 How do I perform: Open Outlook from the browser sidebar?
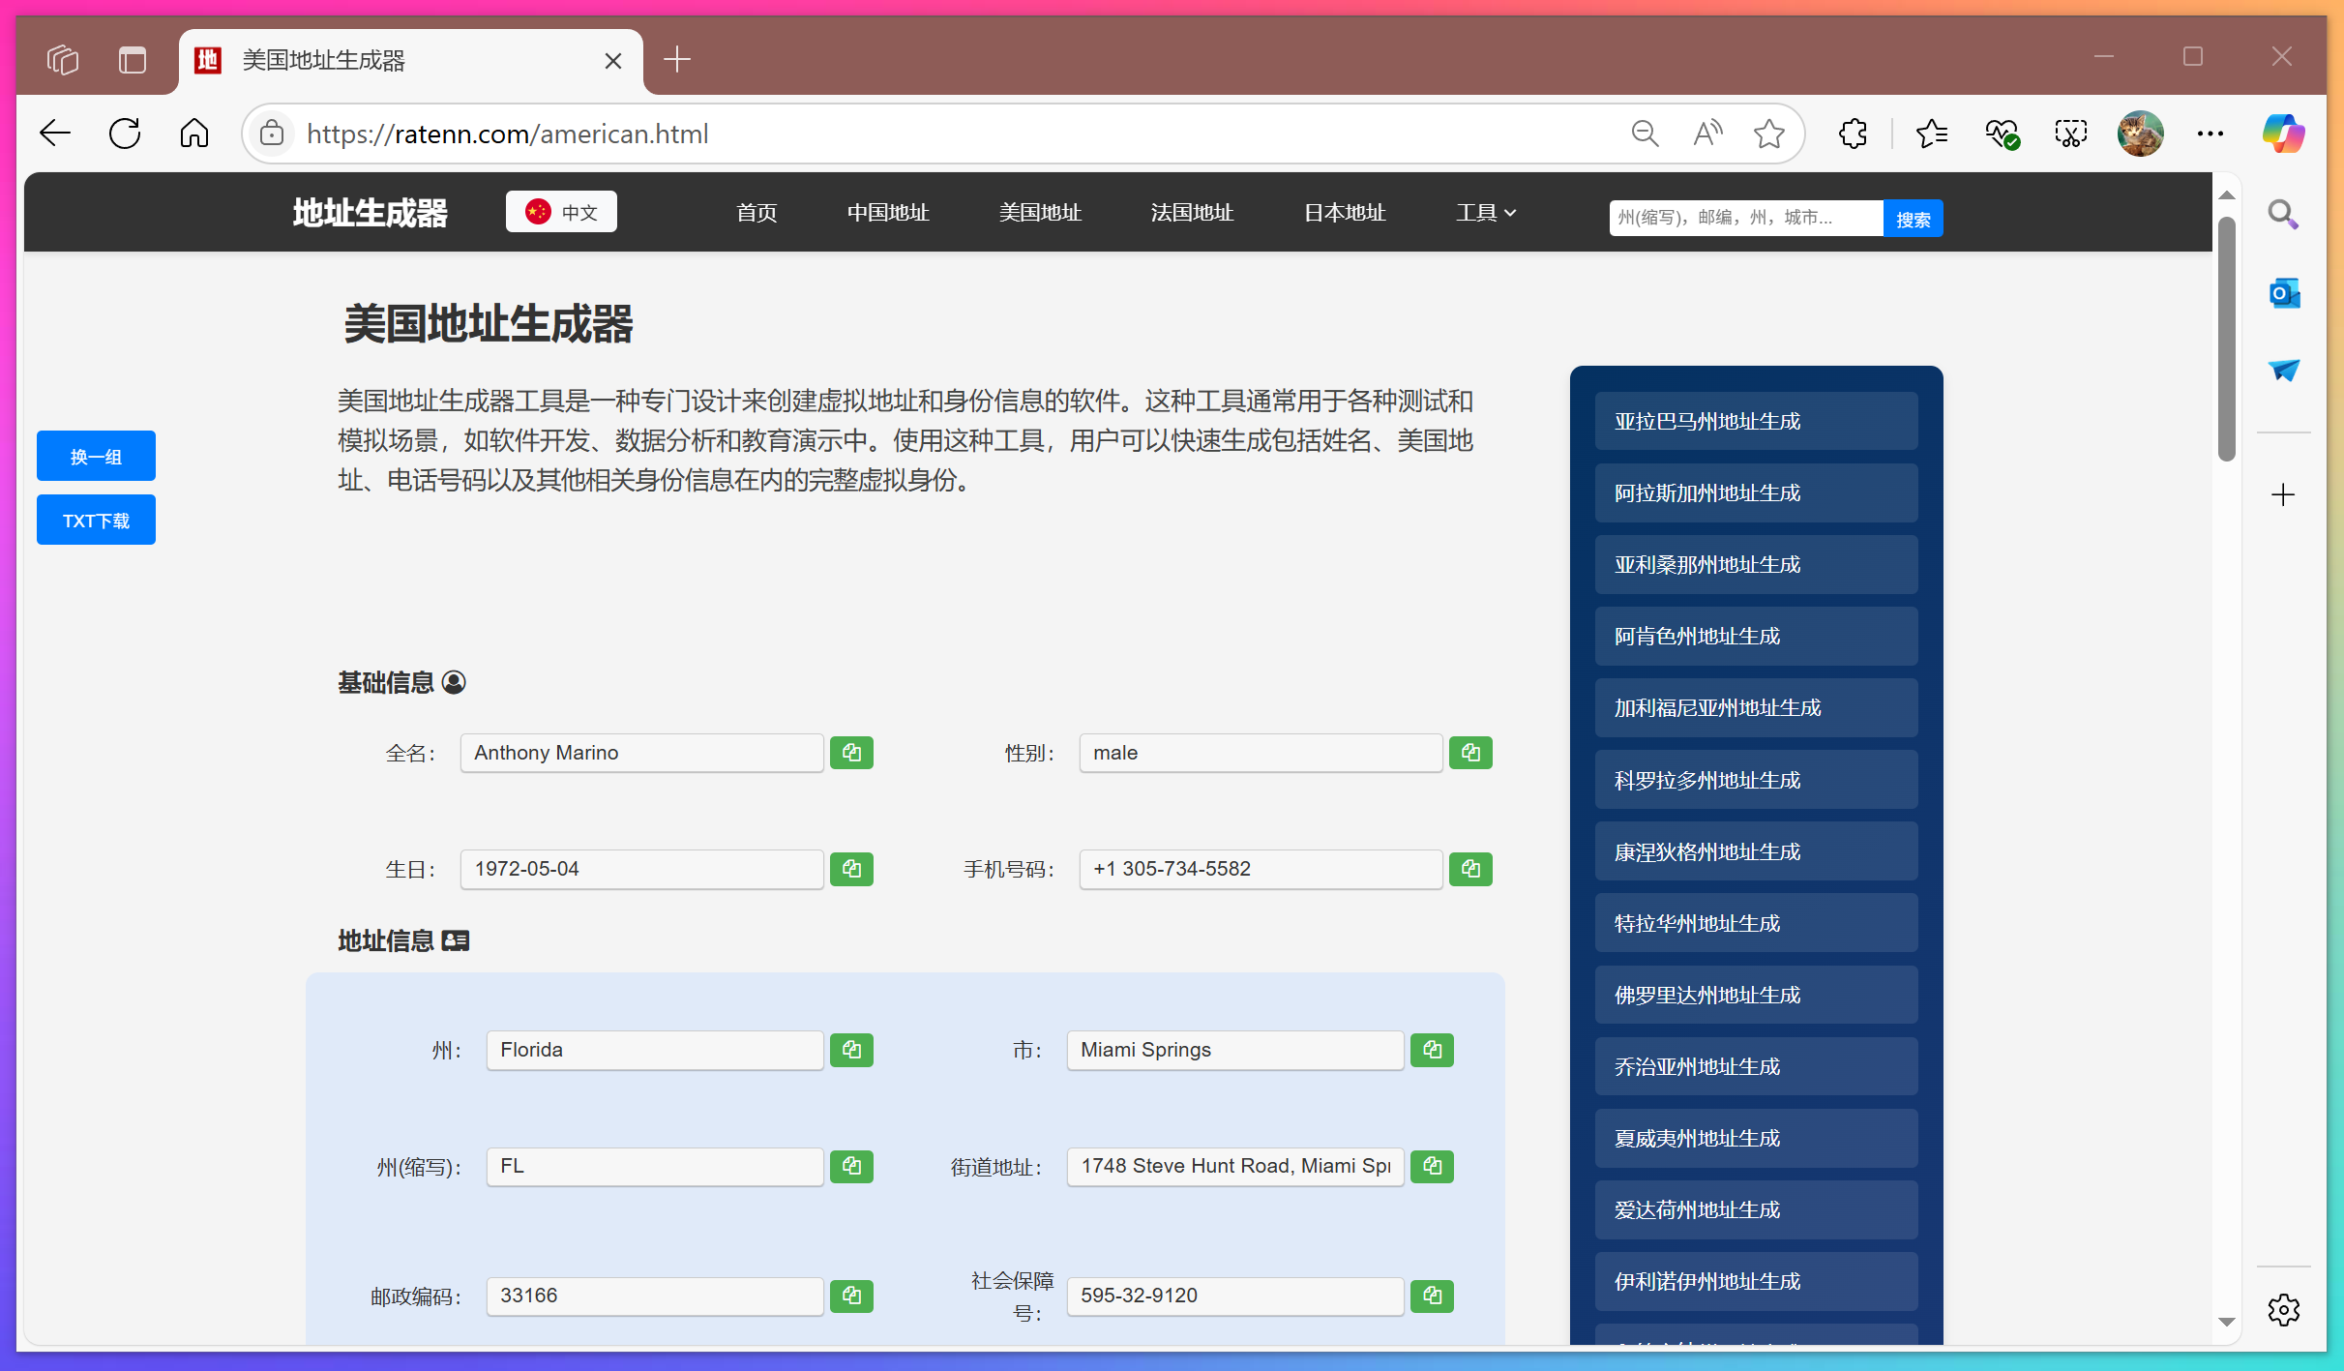coord(2283,293)
